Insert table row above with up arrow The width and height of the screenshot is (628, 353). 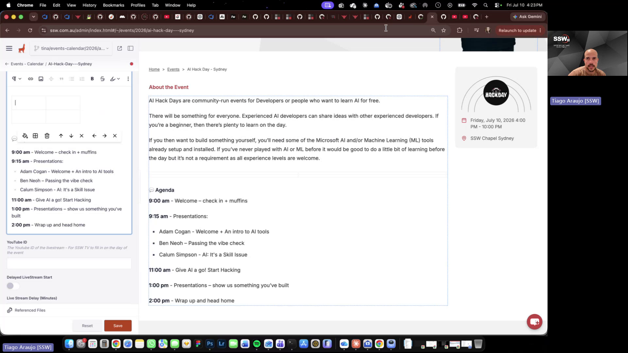pos(61,136)
